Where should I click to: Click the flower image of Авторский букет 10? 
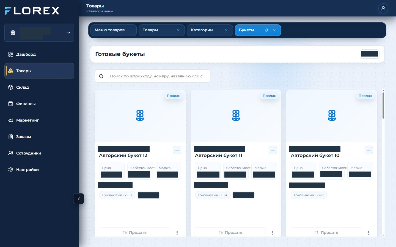[332, 116]
